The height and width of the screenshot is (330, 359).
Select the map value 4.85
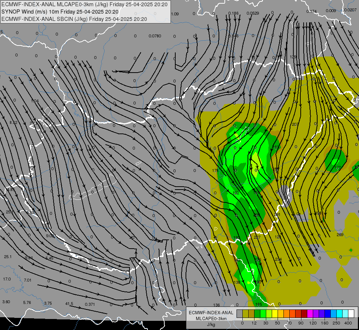click(x=11, y=190)
